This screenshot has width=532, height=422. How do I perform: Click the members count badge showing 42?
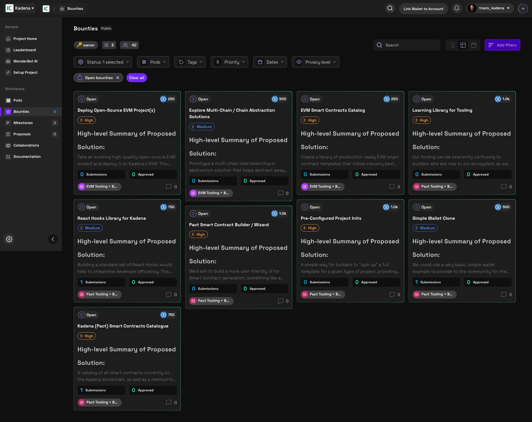[130, 45]
